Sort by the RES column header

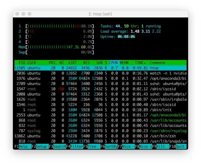(86, 63)
